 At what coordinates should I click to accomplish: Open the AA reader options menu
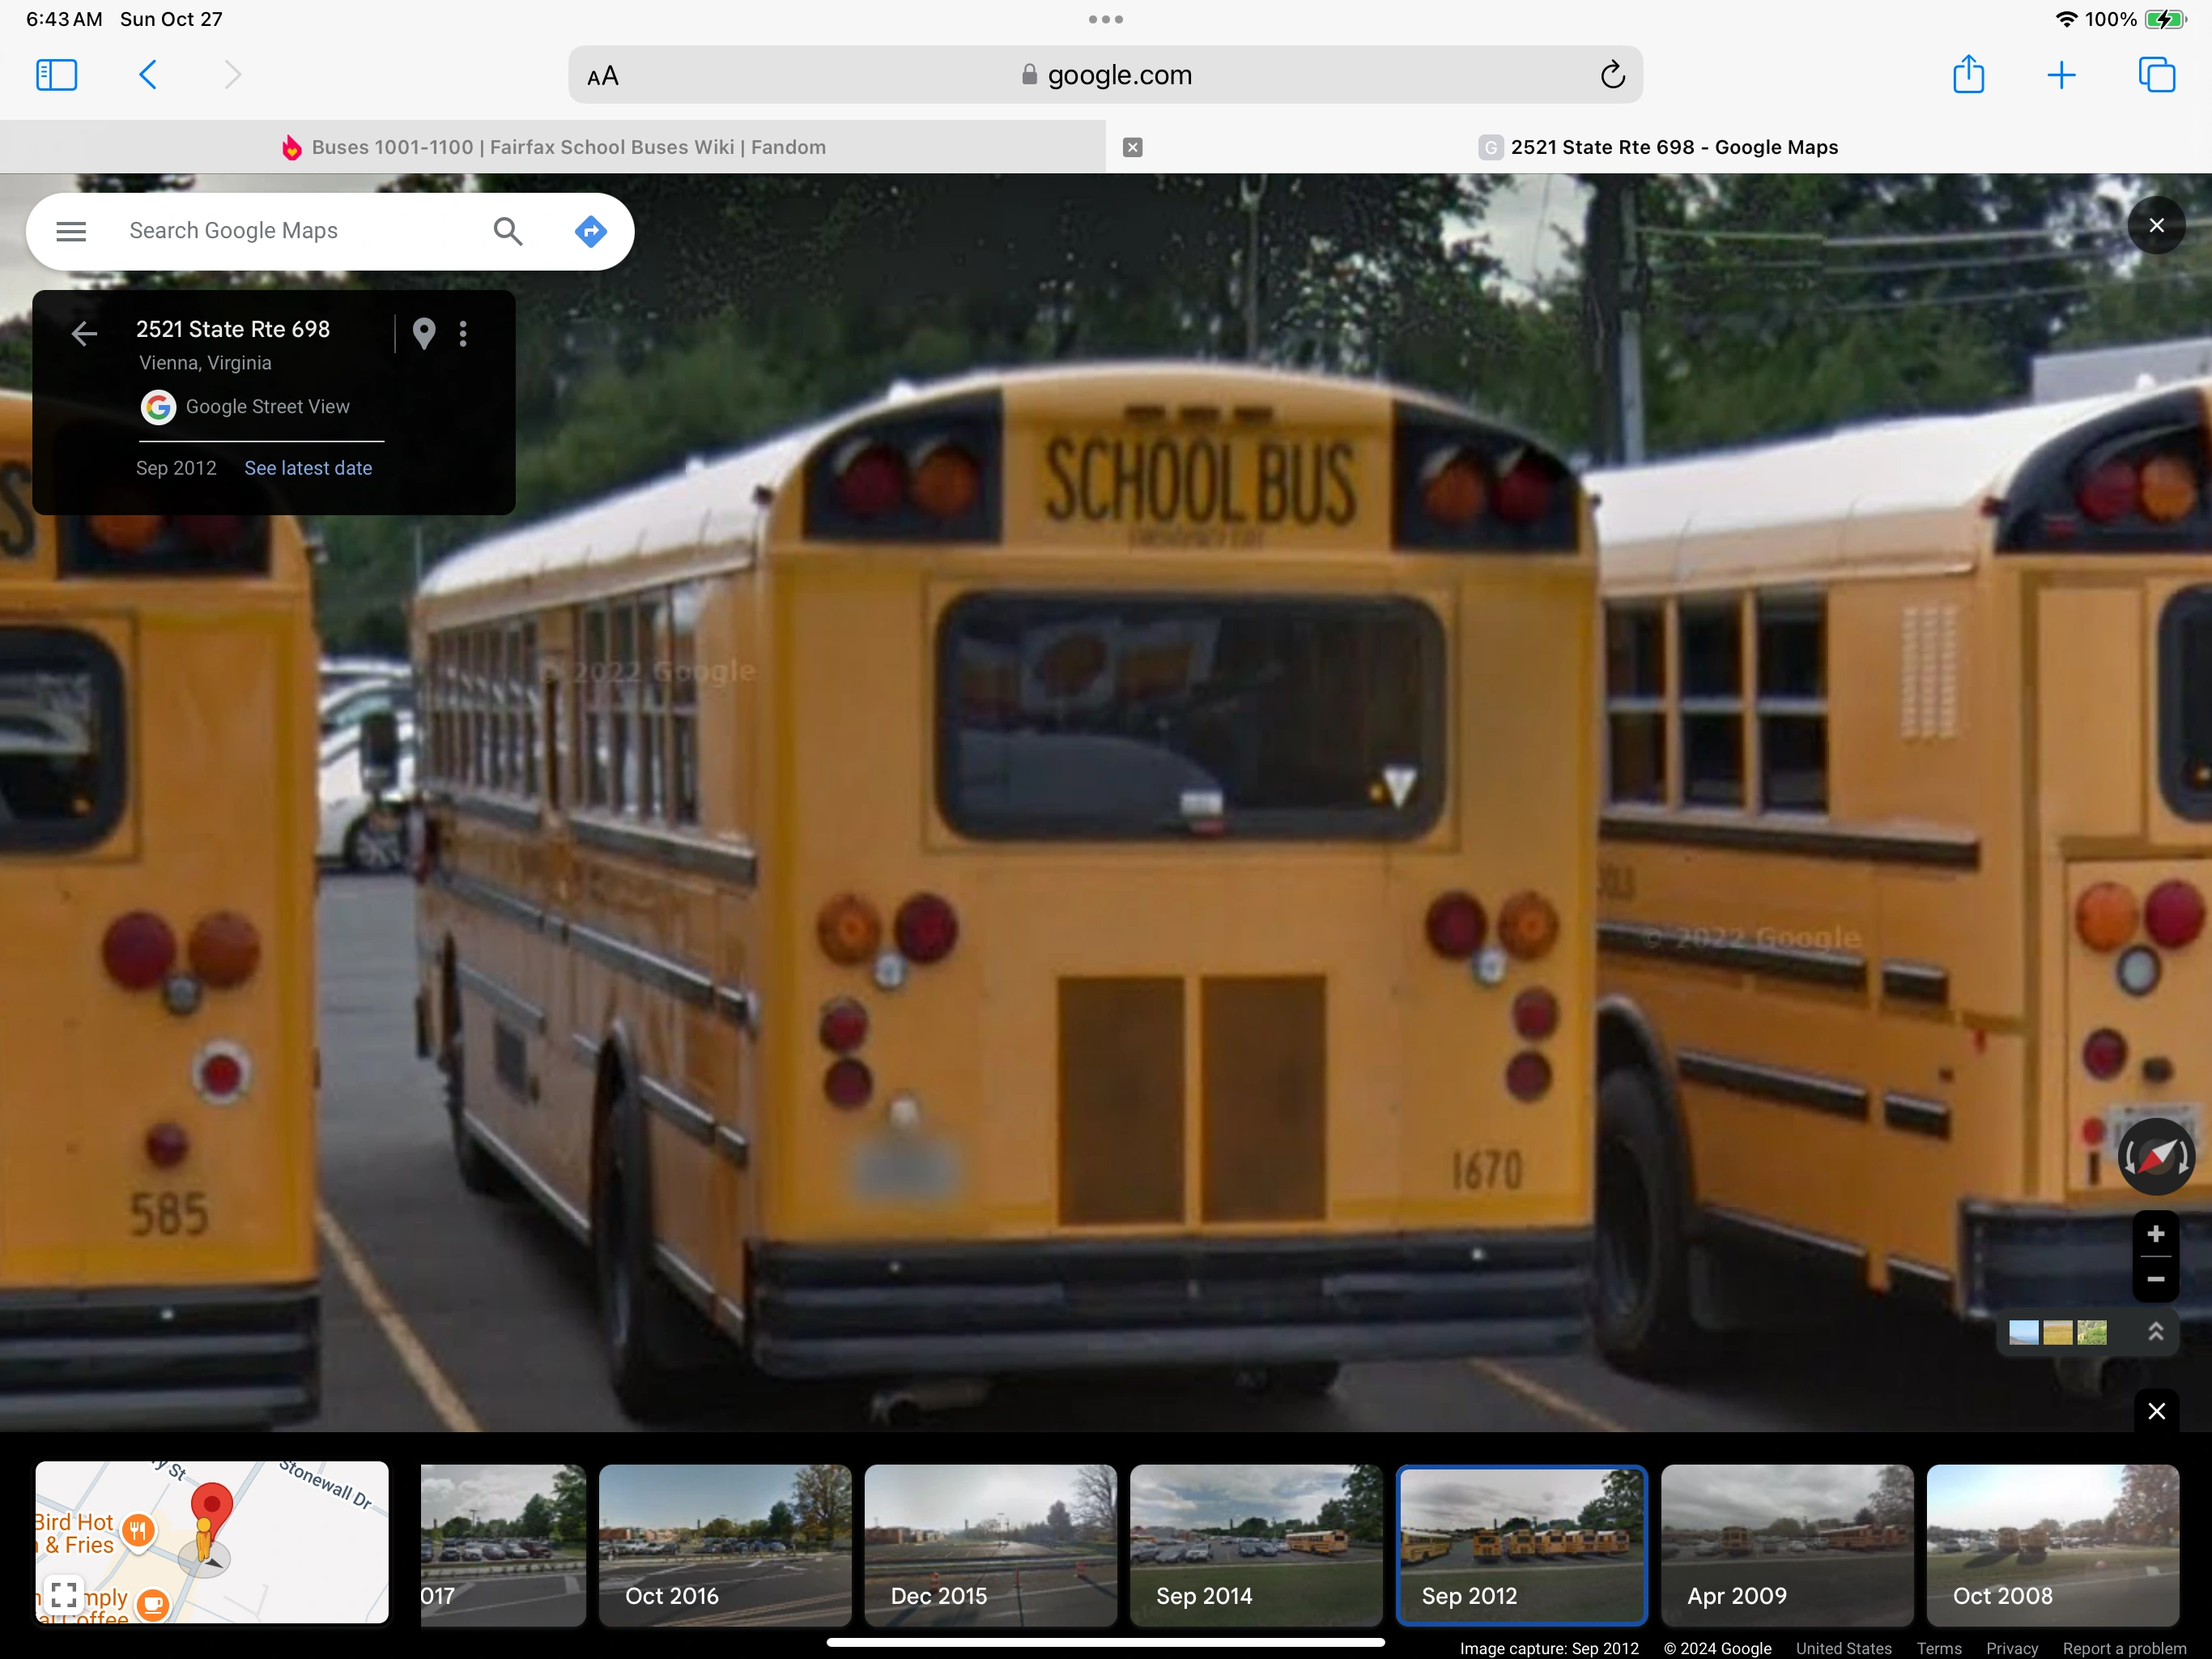click(603, 76)
